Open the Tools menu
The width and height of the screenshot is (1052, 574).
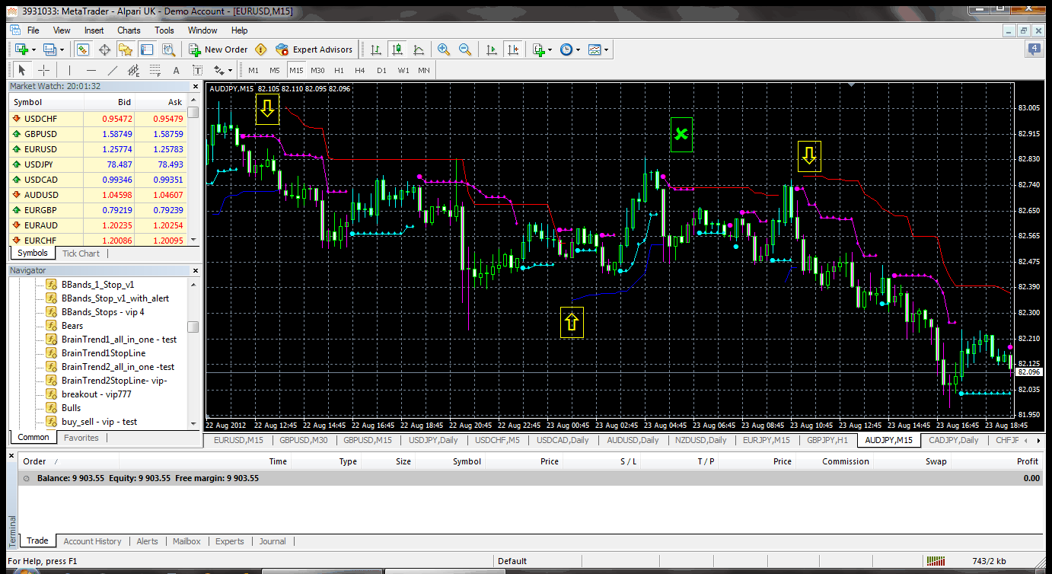pos(164,30)
